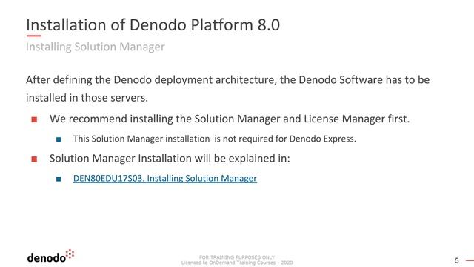Image resolution: width=474 pixels, height=267 pixels.
Task: Click the text 'We recommend installing the Solution Manager'
Action: [x=164, y=119]
